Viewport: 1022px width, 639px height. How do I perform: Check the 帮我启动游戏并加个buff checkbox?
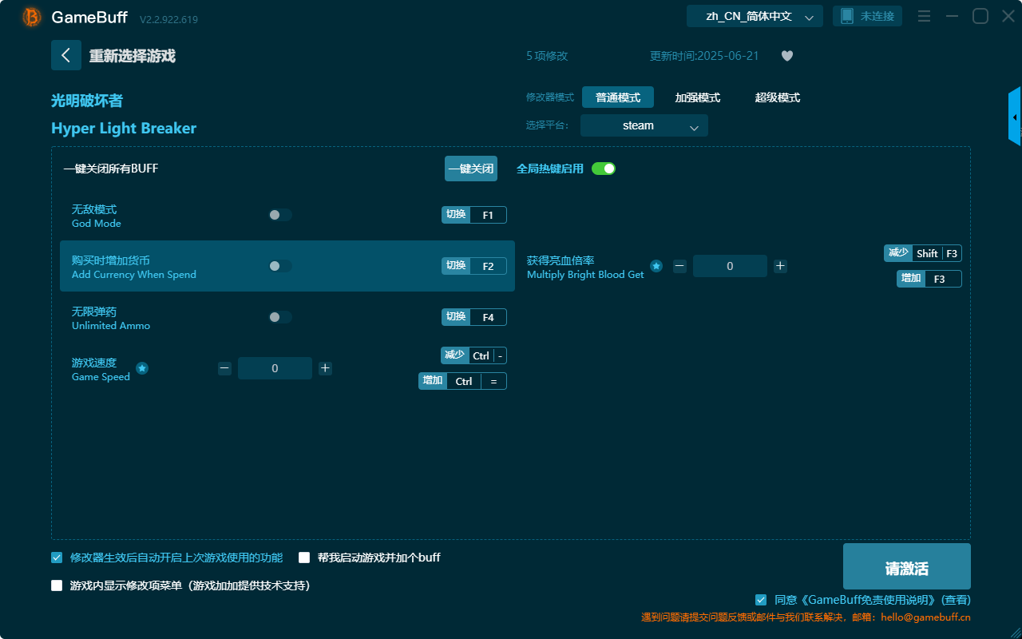pos(304,558)
